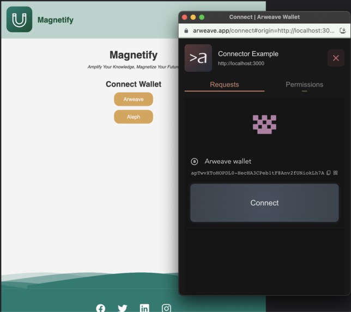Click the Connect Wallet heading
Screen dimensions: 351x312
coord(134,84)
